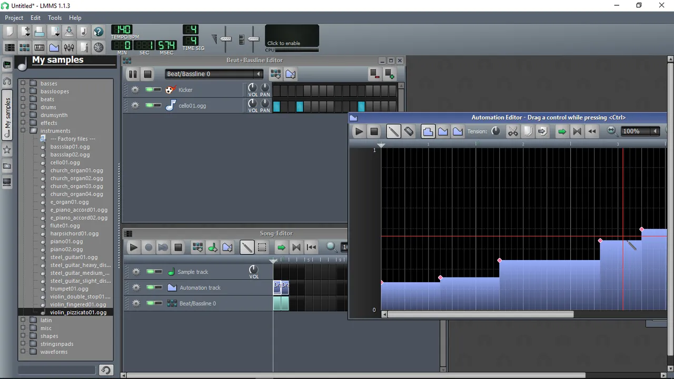Toggle first step of Kicker row
The width and height of the screenshot is (674, 379).
[x=276, y=91]
